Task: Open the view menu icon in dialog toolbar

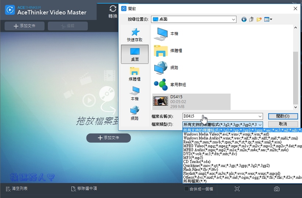Action: (268, 20)
